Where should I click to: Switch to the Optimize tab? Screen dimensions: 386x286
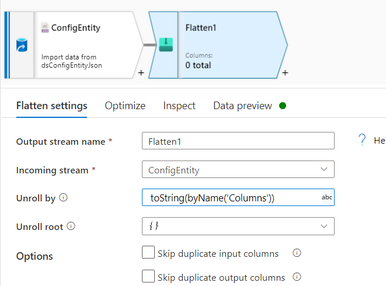(125, 106)
